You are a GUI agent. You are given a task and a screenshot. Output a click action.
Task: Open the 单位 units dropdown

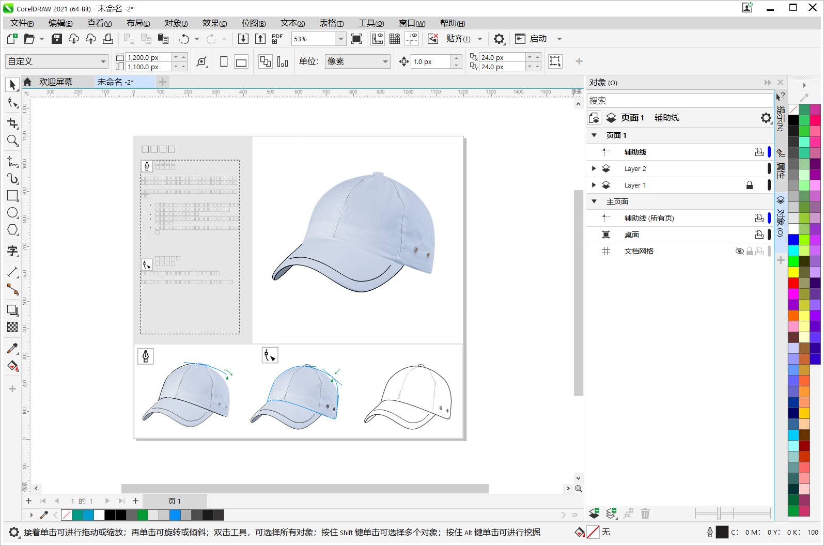(x=385, y=61)
